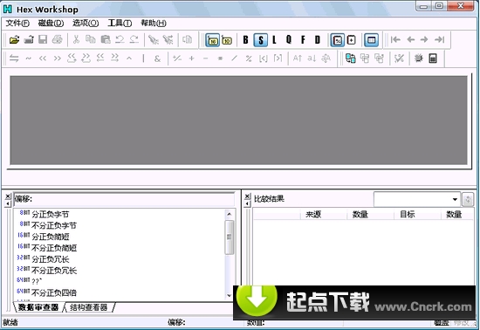The height and width of the screenshot is (330, 480).
Task: Click the checksum generate icon
Action: (399, 58)
